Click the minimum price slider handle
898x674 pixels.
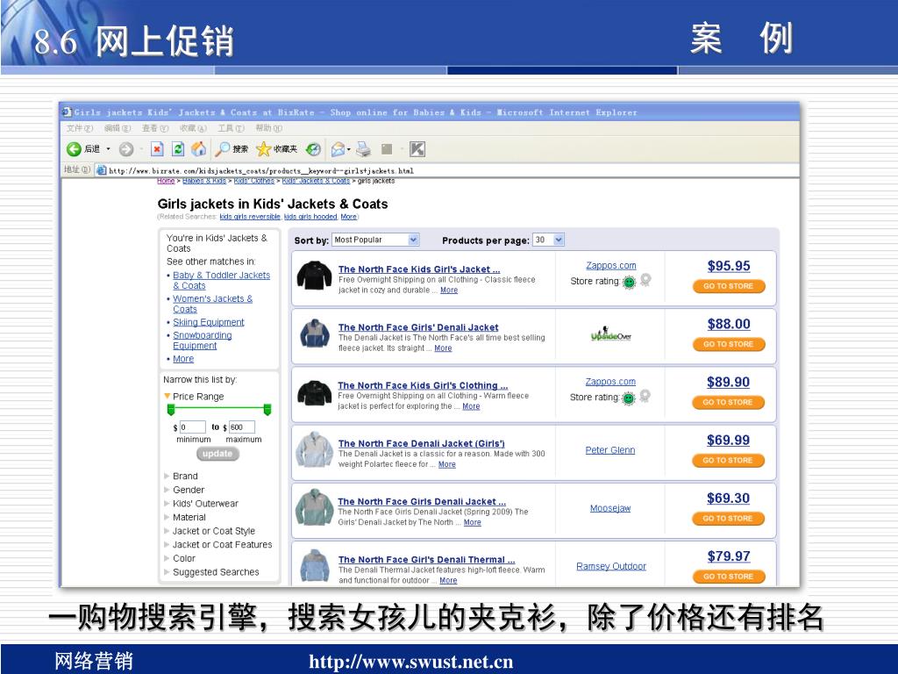[x=170, y=409]
